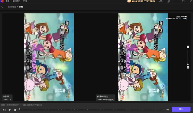This screenshot has width=193, height=113.
Task: Step back to previous frame
Action: (x=4, y=110)
